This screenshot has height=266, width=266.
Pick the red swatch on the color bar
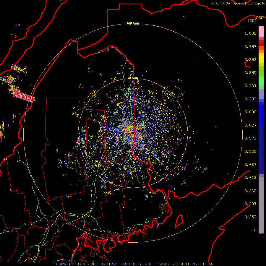[261, 44]
